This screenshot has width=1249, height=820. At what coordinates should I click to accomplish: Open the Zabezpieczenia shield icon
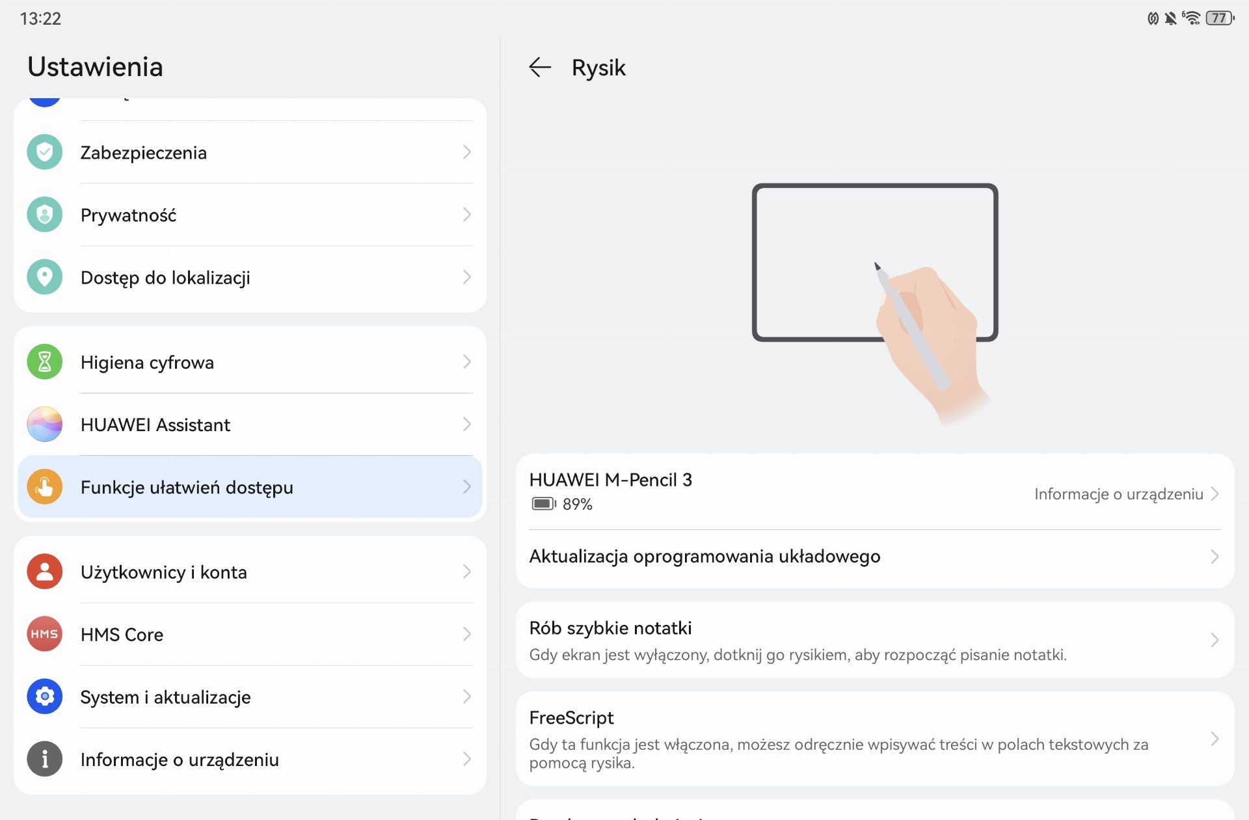tap(45, 152)
